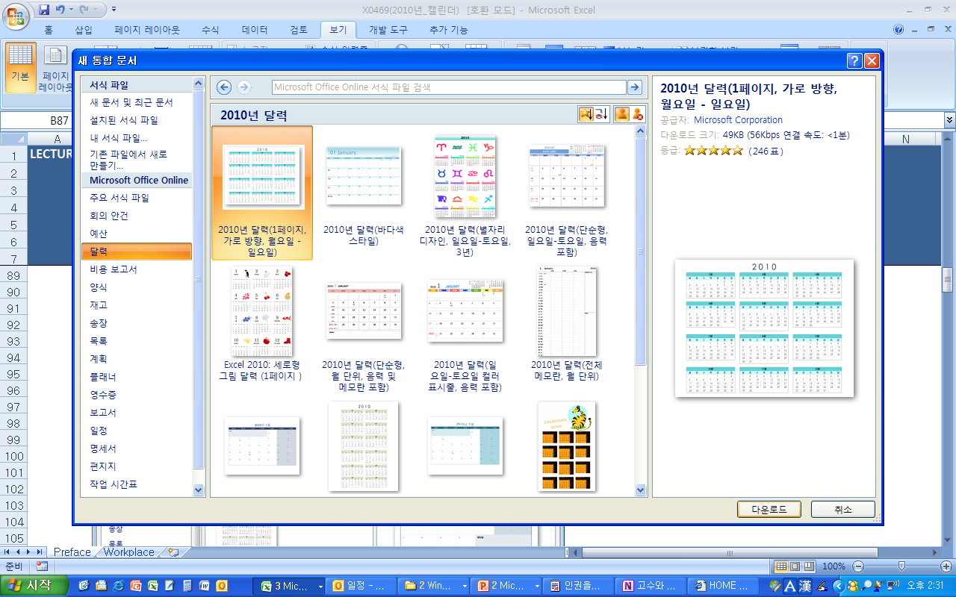956x597 pixels.
Task: Switch to the Preface sheet tab
Action: (72, 552)
